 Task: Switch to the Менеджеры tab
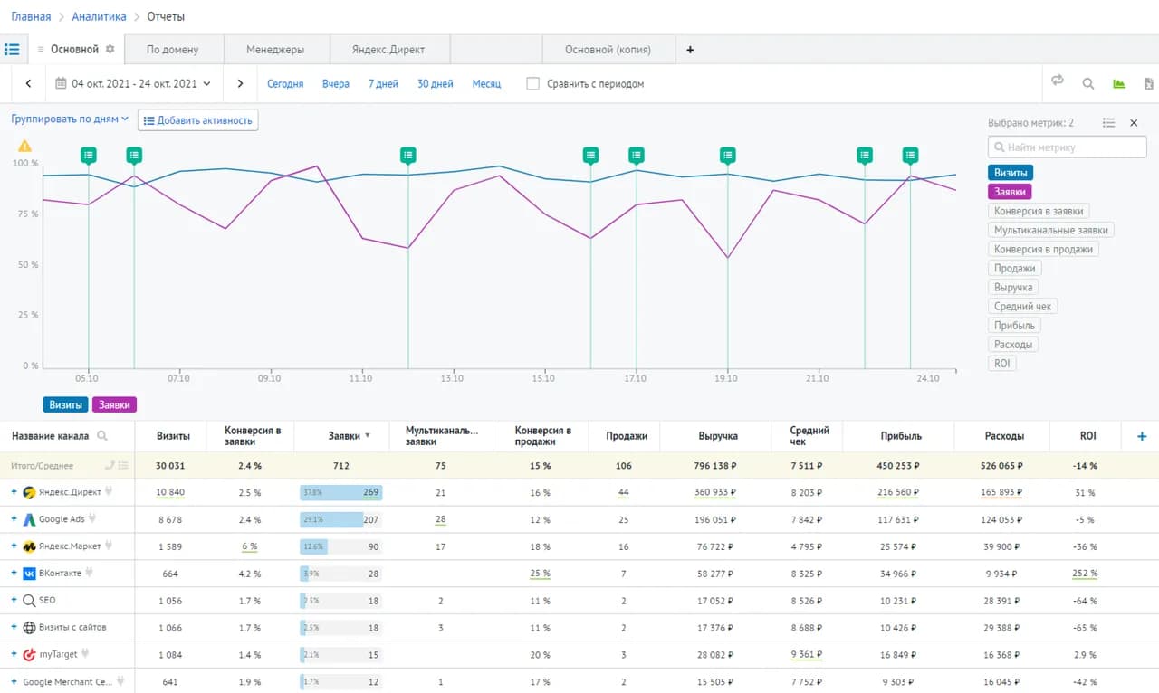point(275,50)
